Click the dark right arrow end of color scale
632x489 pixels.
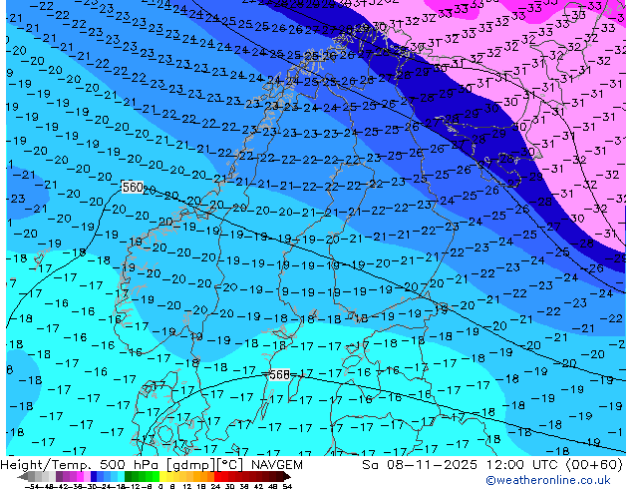[287, 476]
